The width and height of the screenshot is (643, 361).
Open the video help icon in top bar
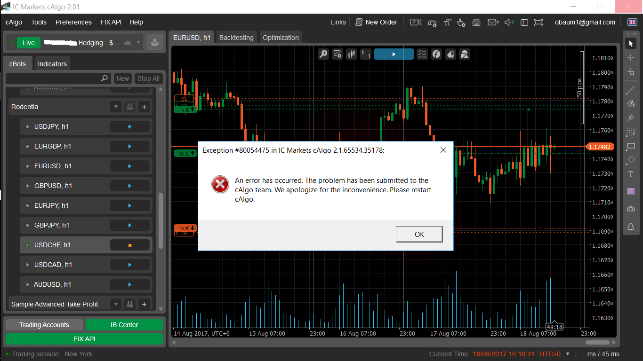[416, 22]
